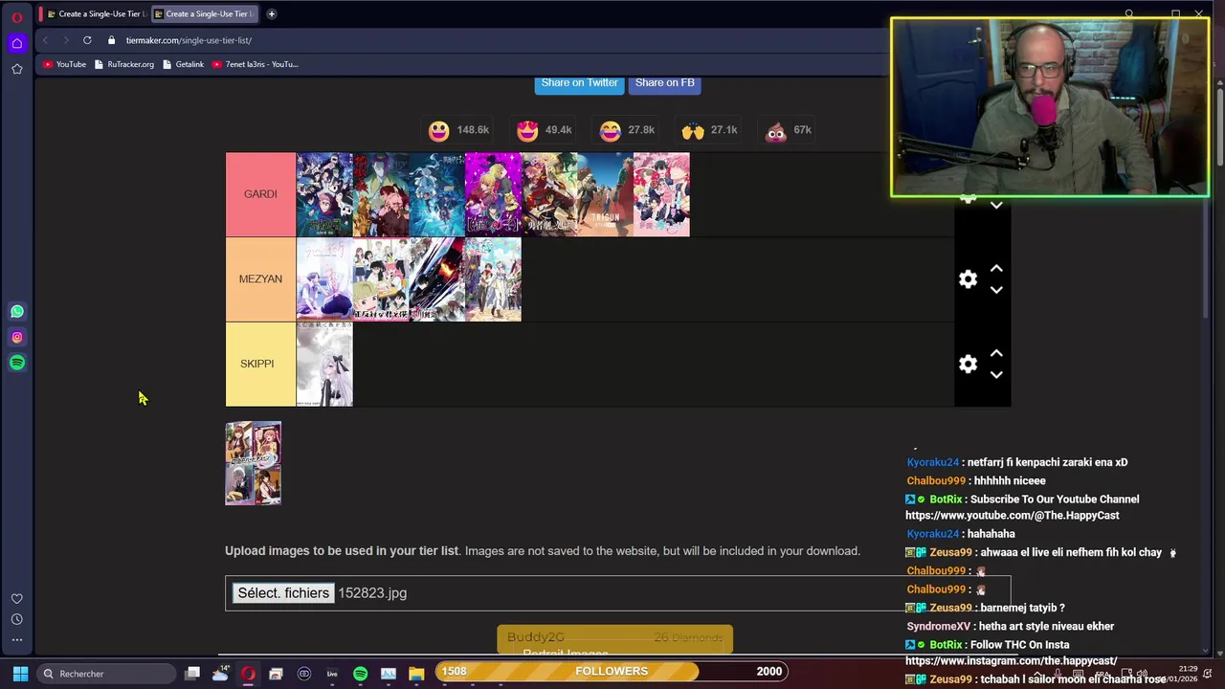The height and width of the screenshot is (689, 1225).
Task: Move the SKIPPI tier row down
Action: coord(996,375)
